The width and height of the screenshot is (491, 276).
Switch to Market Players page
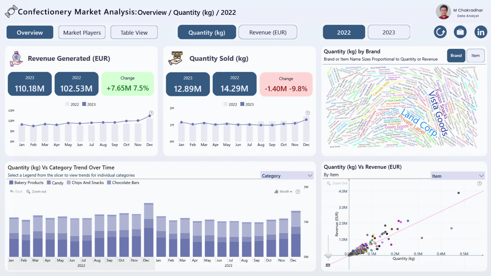[x=82, y=32]
